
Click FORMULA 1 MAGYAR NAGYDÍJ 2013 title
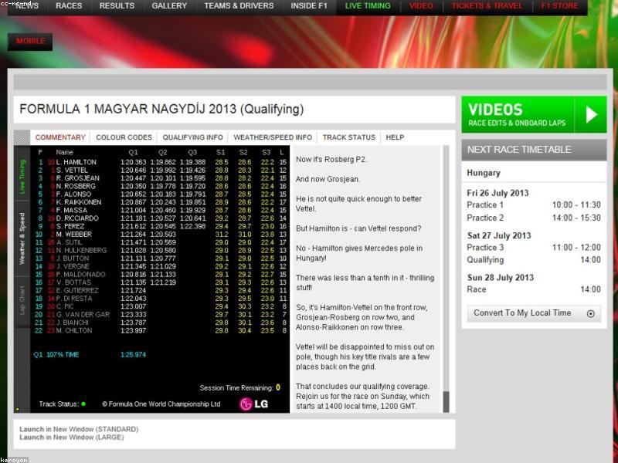pos(161,110)
